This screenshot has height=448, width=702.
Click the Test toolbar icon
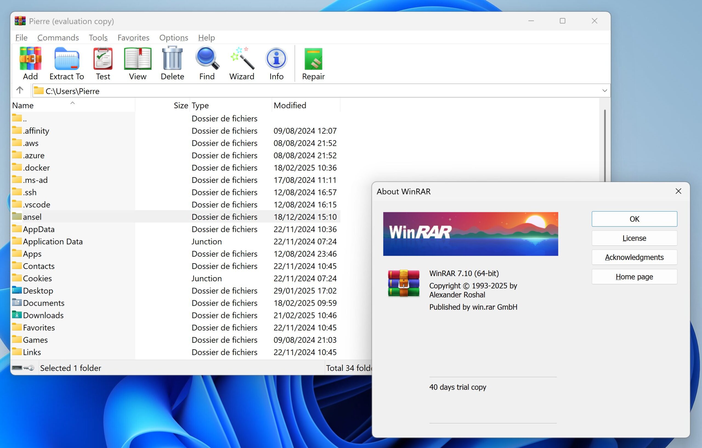click(x=103, y=59)
